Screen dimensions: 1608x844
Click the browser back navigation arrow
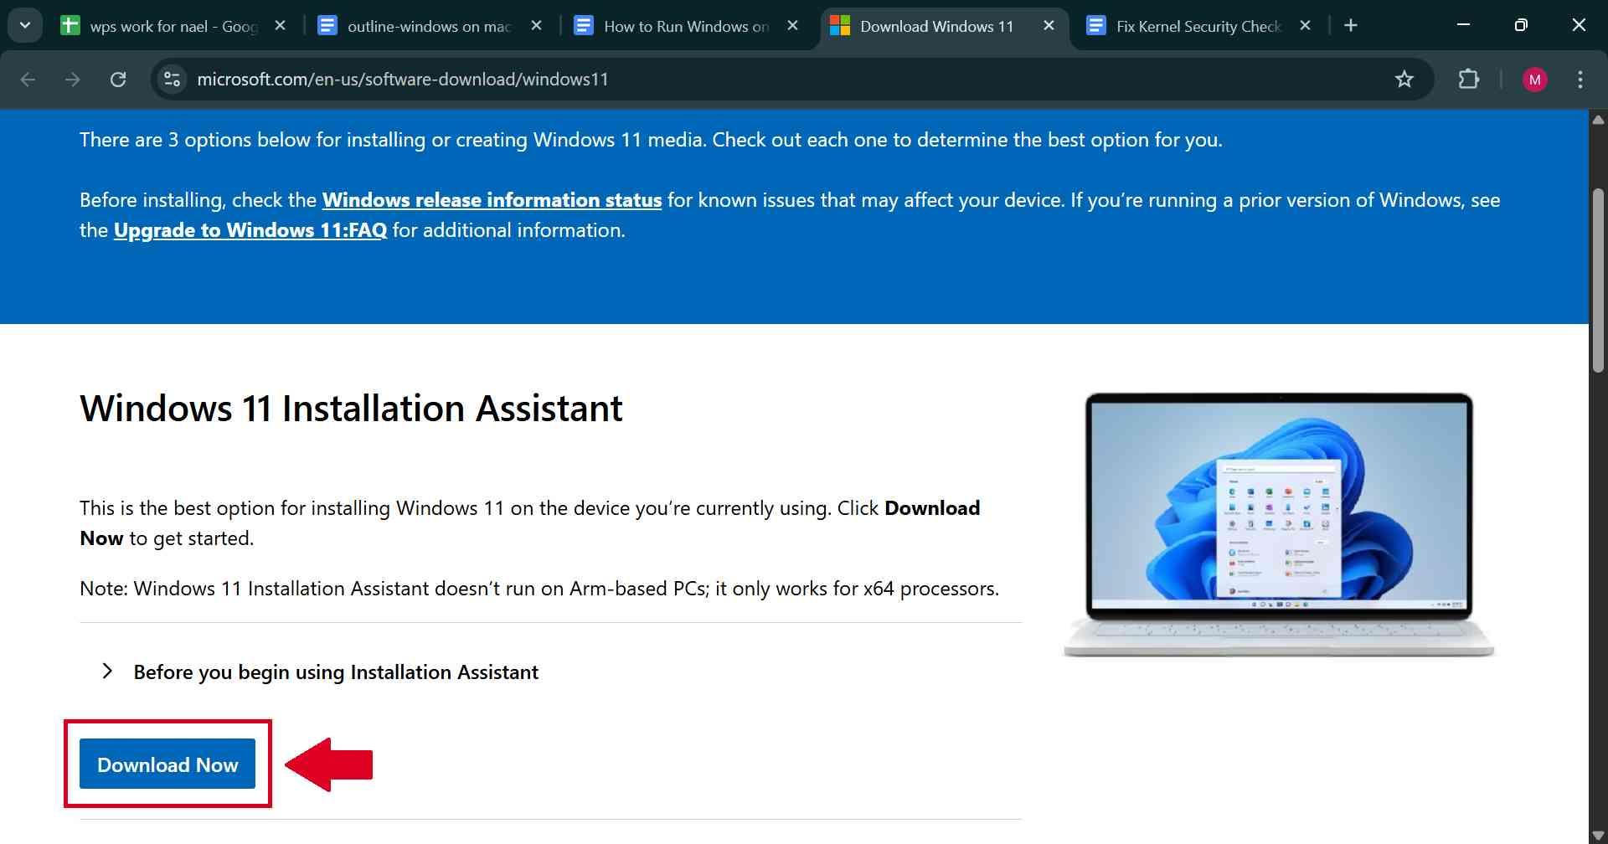28,79
